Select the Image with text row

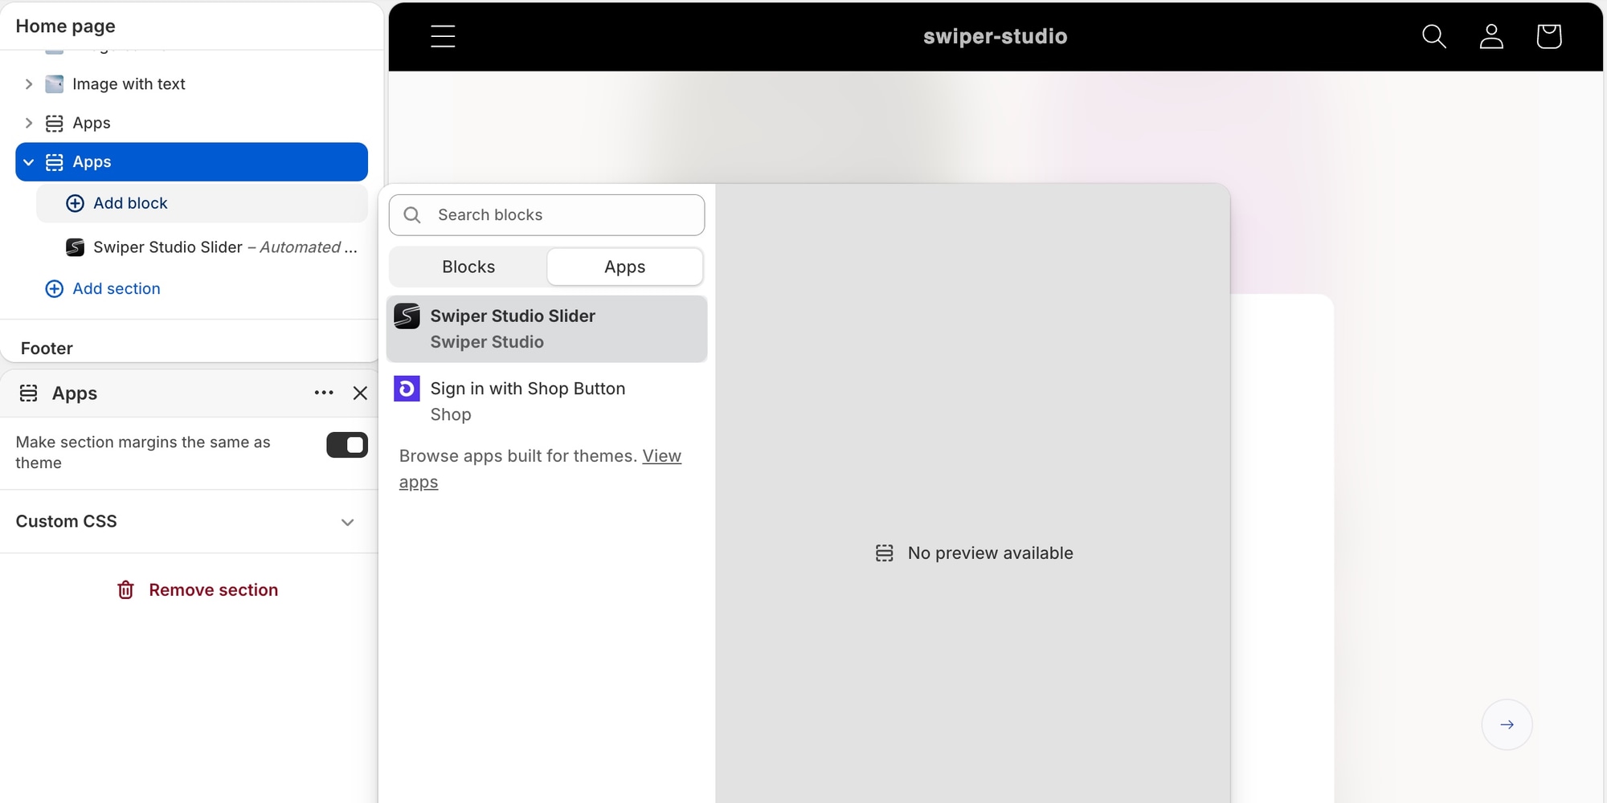[192, 84]
